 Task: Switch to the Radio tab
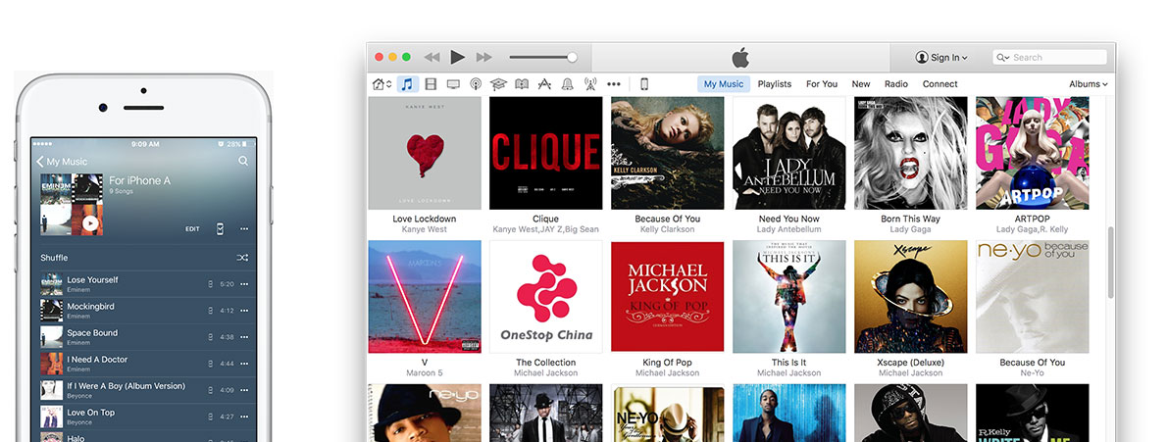[x=896, y=84]
